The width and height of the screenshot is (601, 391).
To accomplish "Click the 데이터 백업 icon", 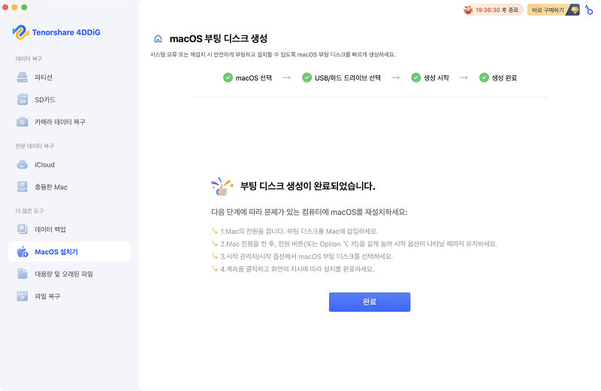I will pyautogui.click(x=23, y=229).
